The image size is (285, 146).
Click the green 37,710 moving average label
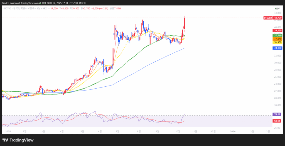pos(277,36)
